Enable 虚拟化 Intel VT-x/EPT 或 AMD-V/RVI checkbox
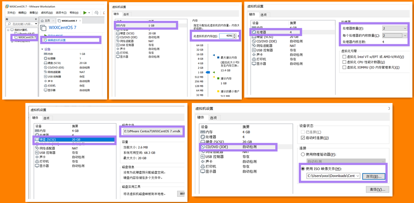Image resolution: width=414 pixels, height=203 pixels. click(x=344, y=57)
